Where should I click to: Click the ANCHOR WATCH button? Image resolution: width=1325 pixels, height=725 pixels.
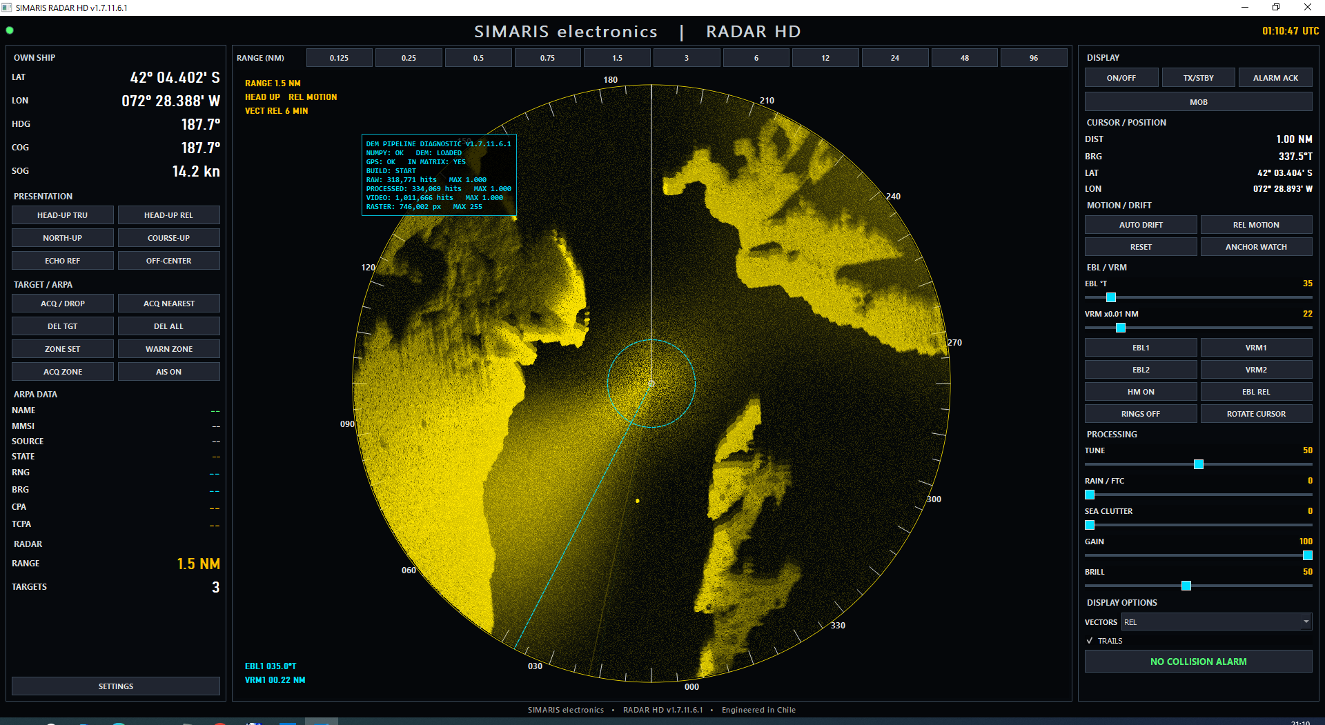pos(1256,247)
